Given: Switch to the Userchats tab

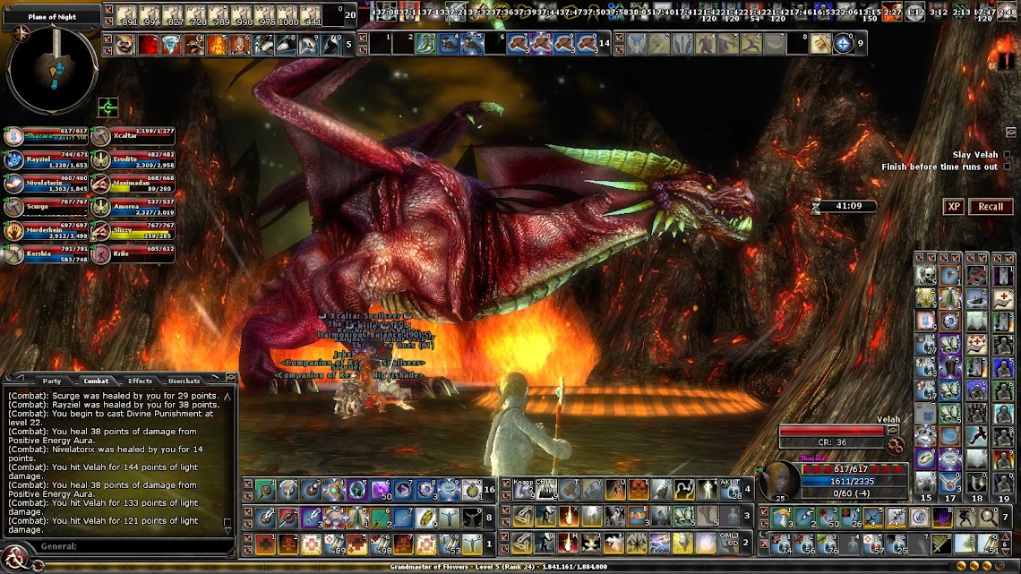Looking at the screenshot, I should tap(184, 381).
